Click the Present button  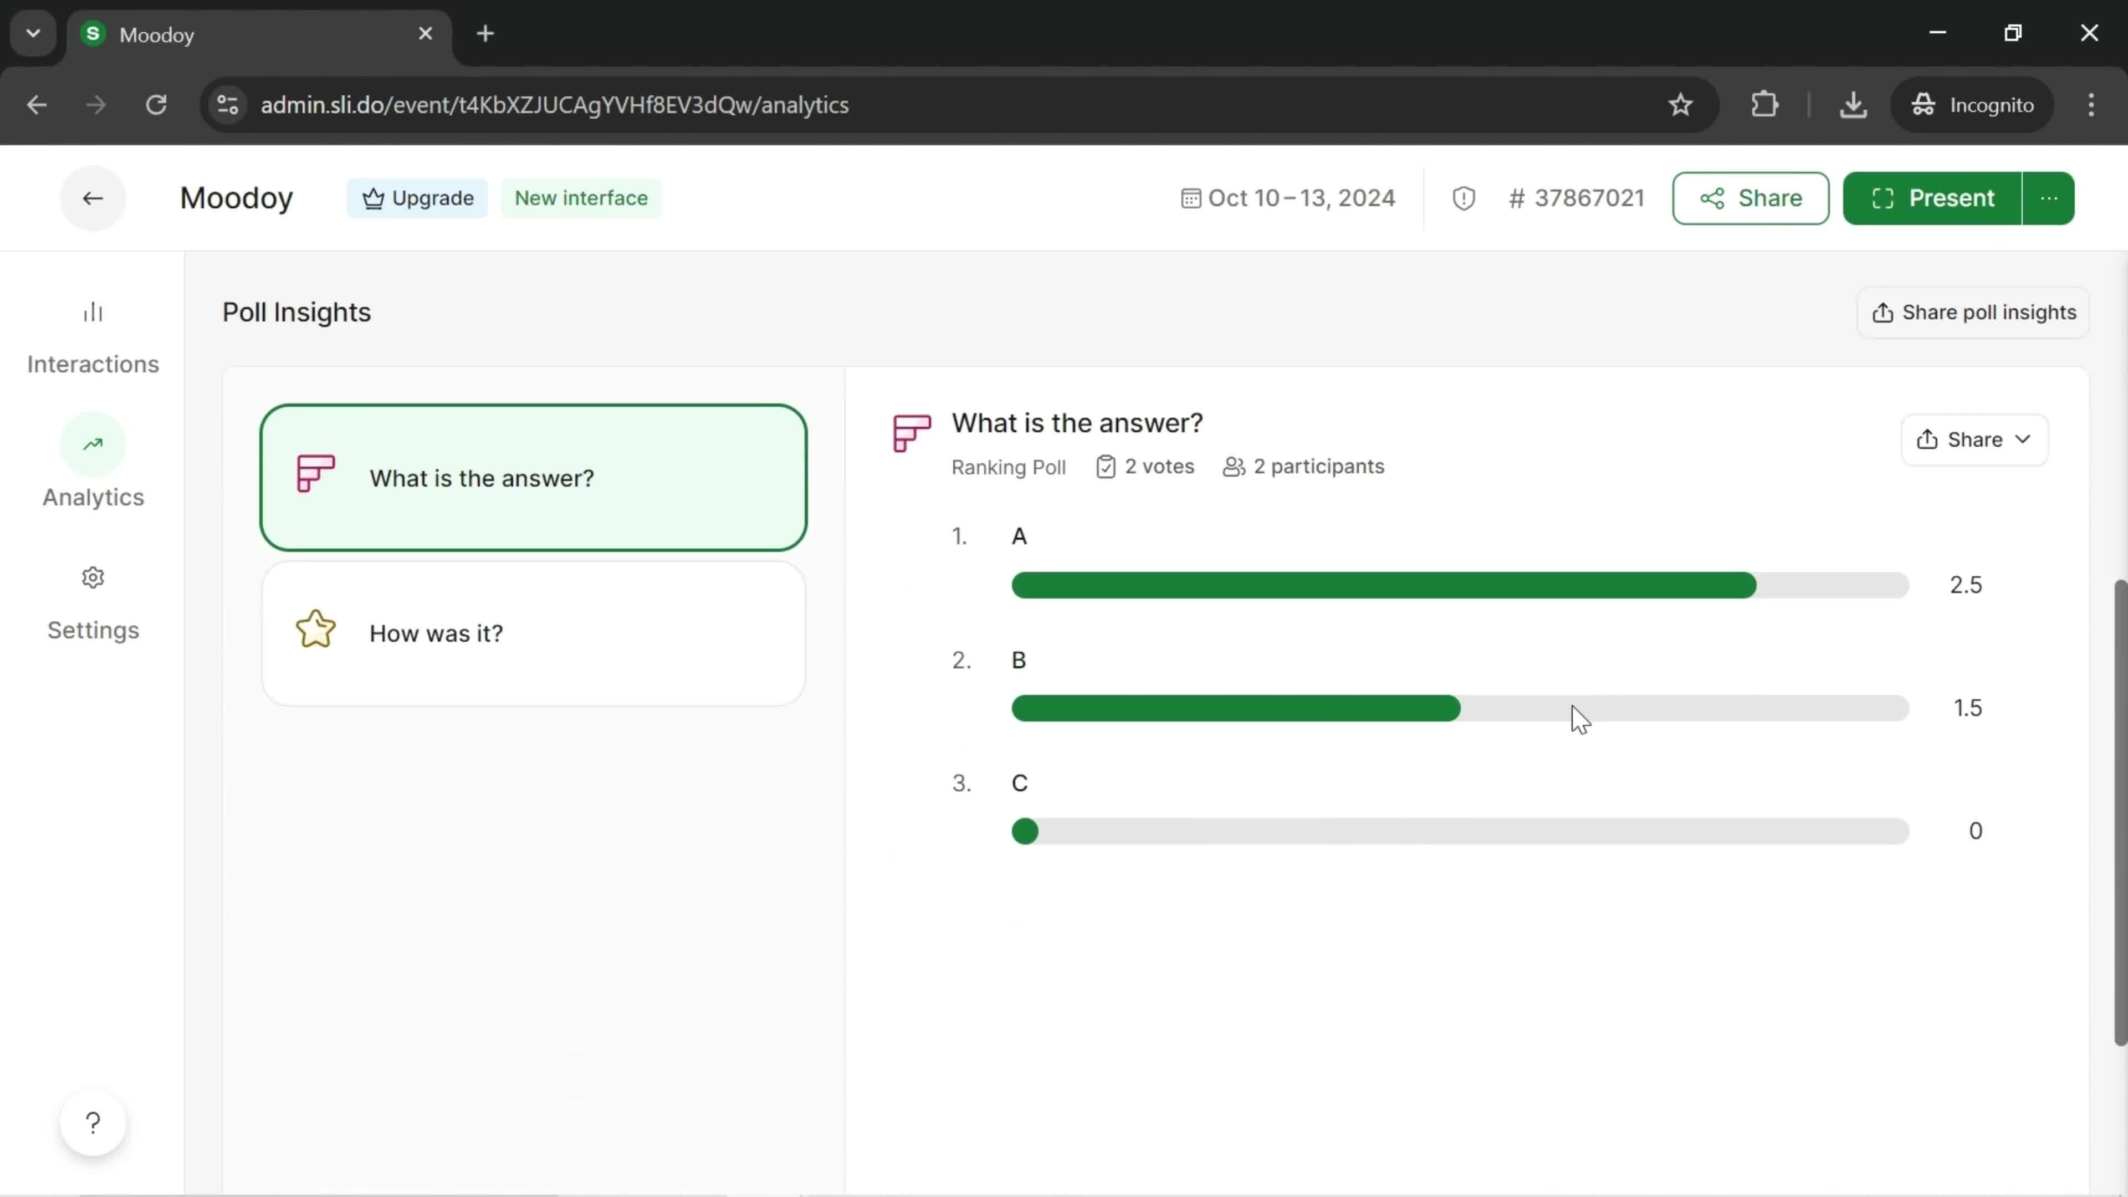1938,197
